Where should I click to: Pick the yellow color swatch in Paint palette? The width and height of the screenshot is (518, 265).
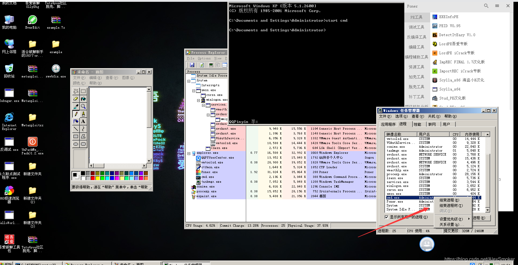pos(97,178)
